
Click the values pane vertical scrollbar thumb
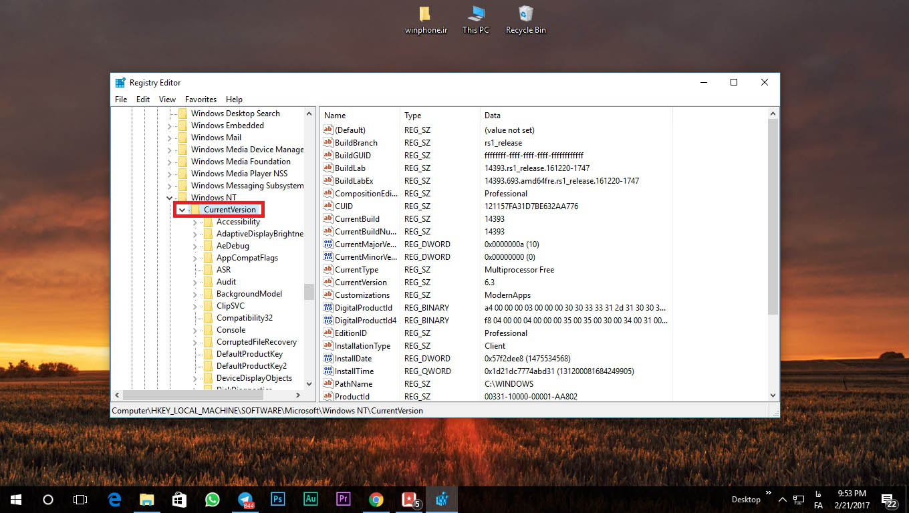click(773, 216)
